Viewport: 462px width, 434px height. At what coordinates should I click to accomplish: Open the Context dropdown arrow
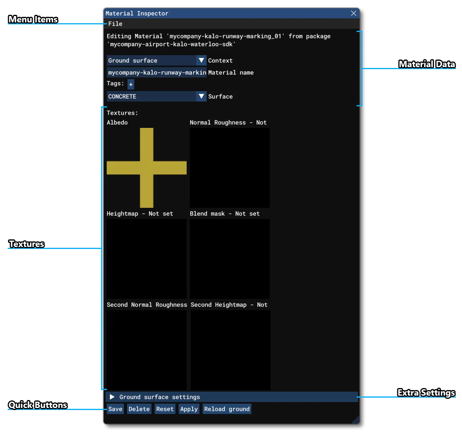click(x=201, y=60)
